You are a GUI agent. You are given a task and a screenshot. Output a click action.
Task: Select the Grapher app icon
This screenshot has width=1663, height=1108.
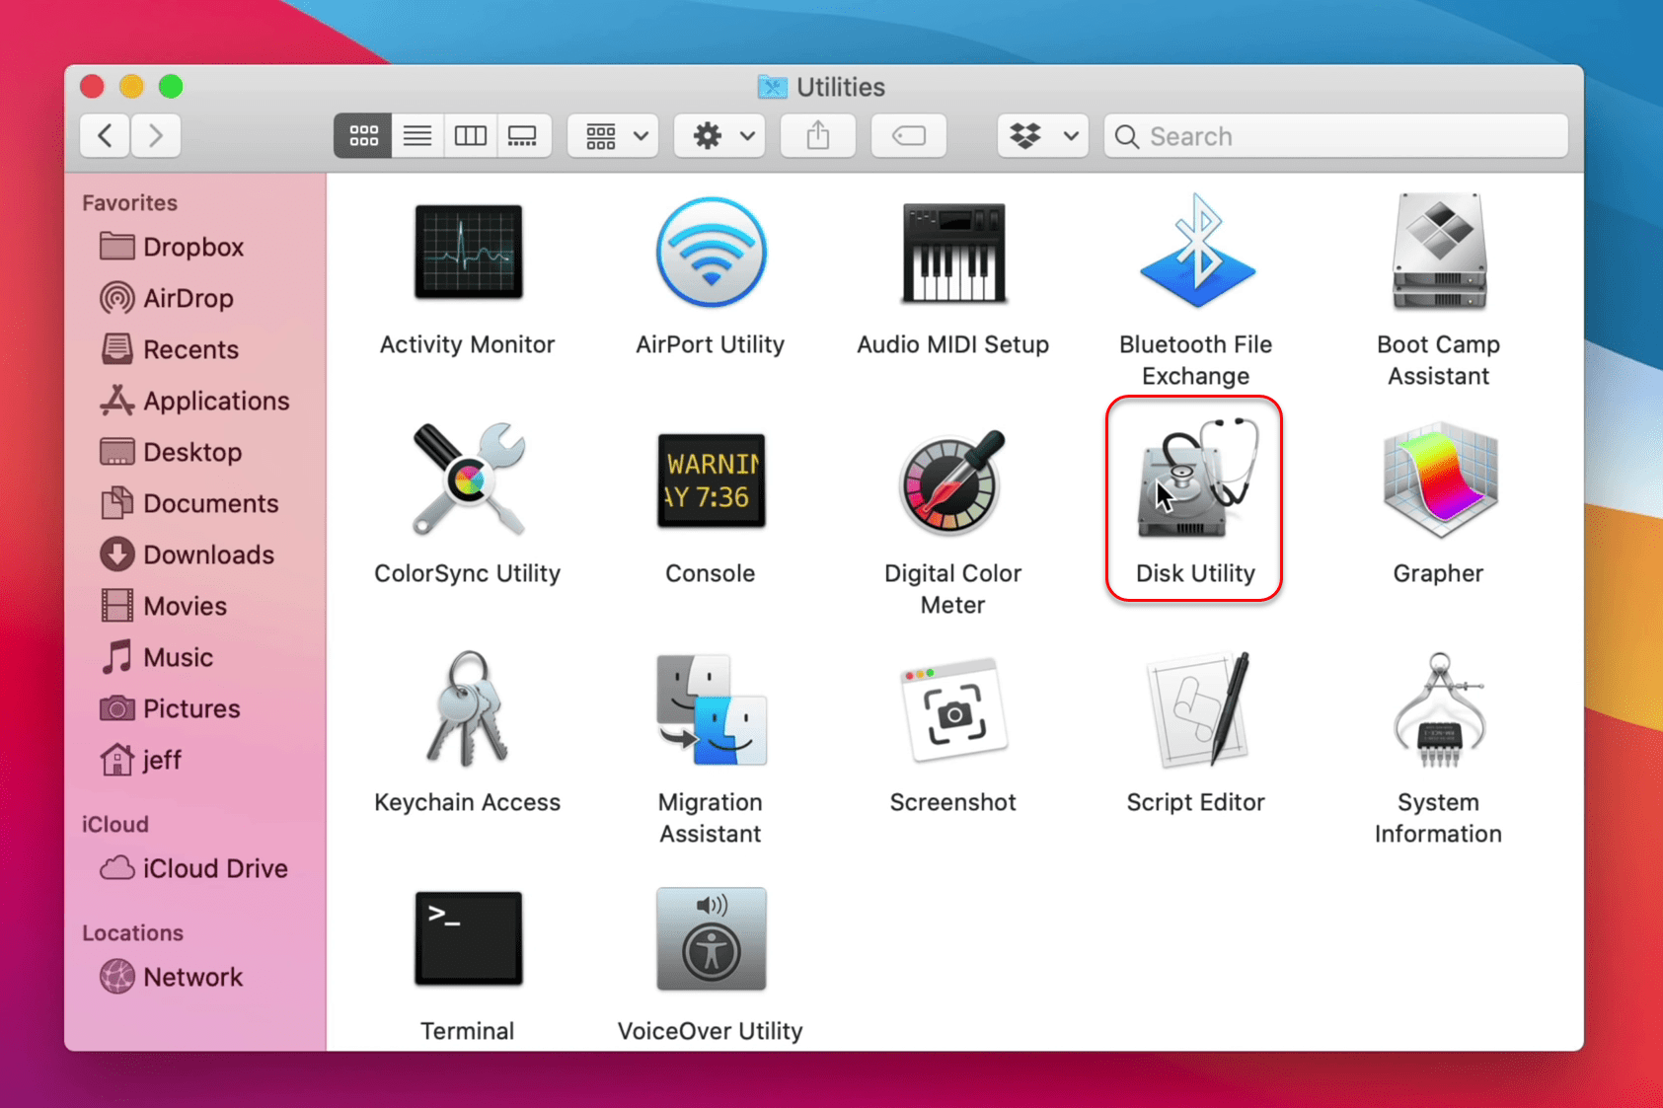[1439, 480]
